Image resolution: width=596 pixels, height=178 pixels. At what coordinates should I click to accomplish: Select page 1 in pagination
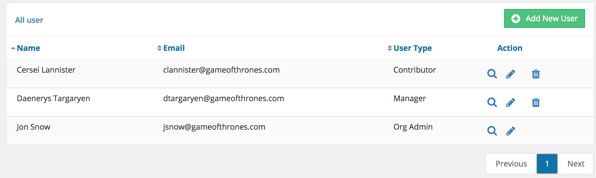(547, 164)
